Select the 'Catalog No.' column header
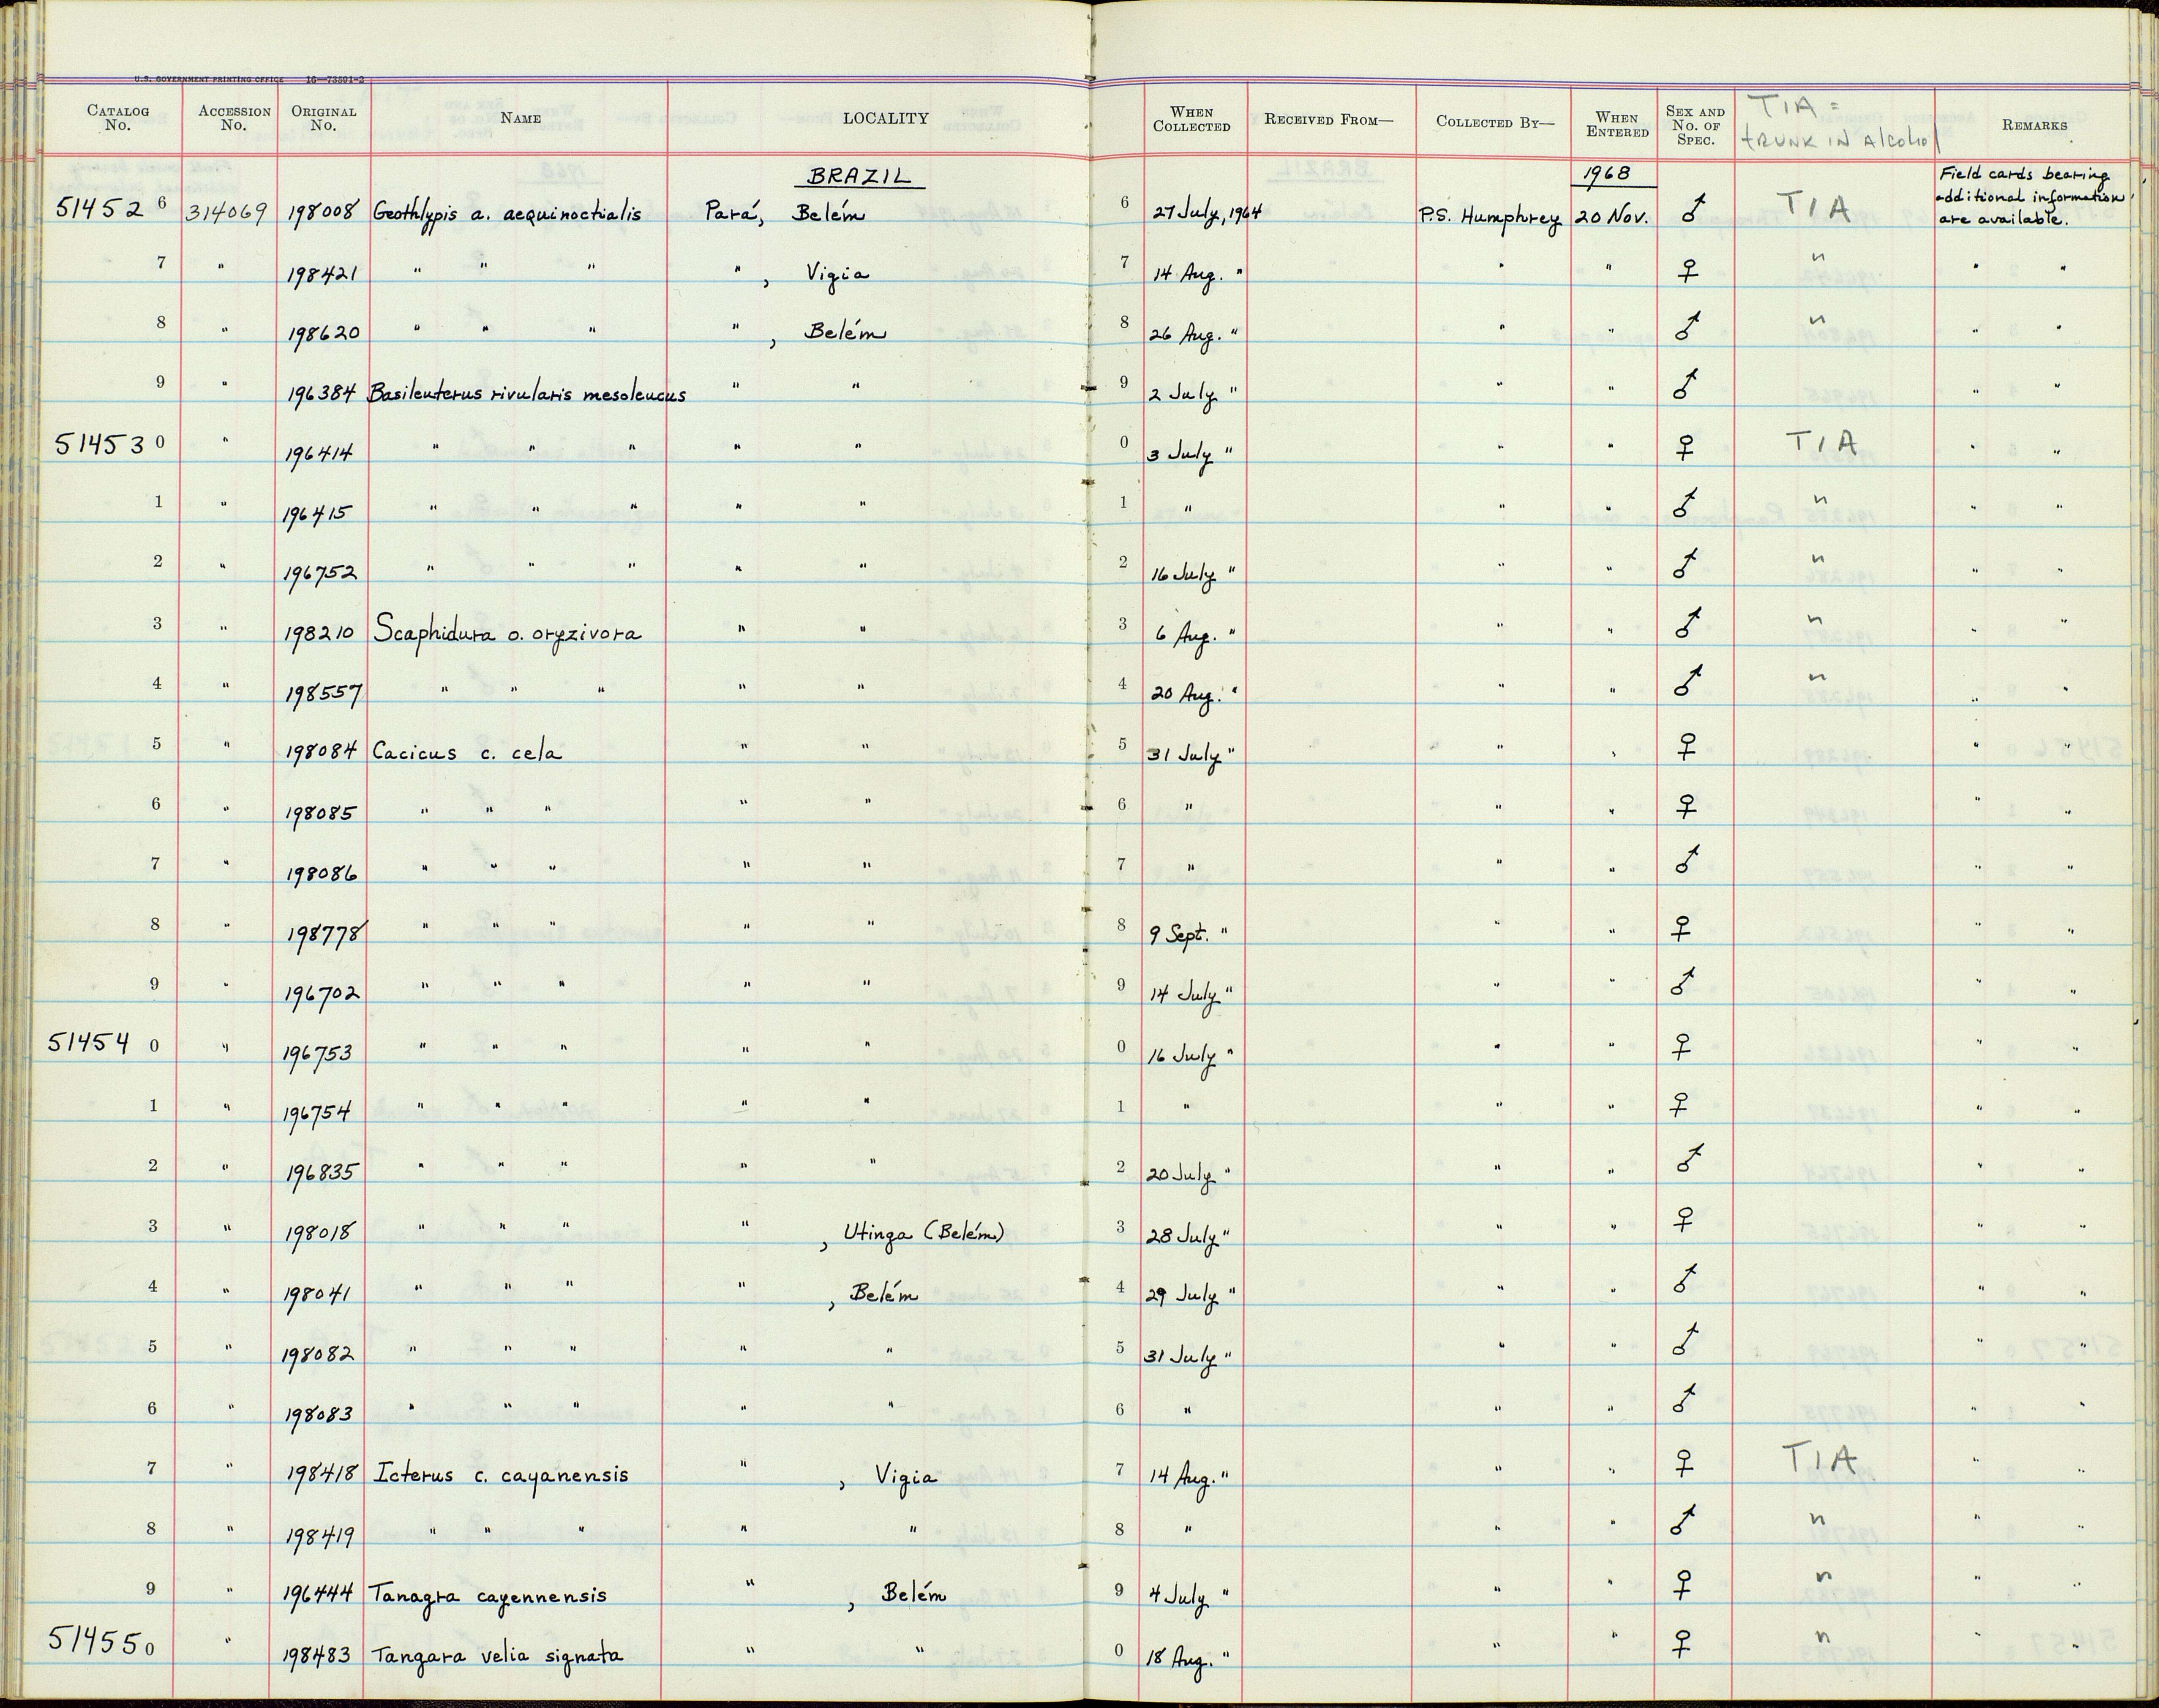Viewport: 2159px width, 1708px height. [118, 118]
